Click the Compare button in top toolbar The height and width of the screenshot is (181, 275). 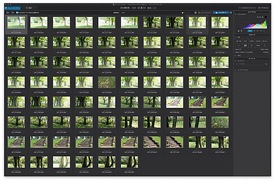tap(125, 8)
